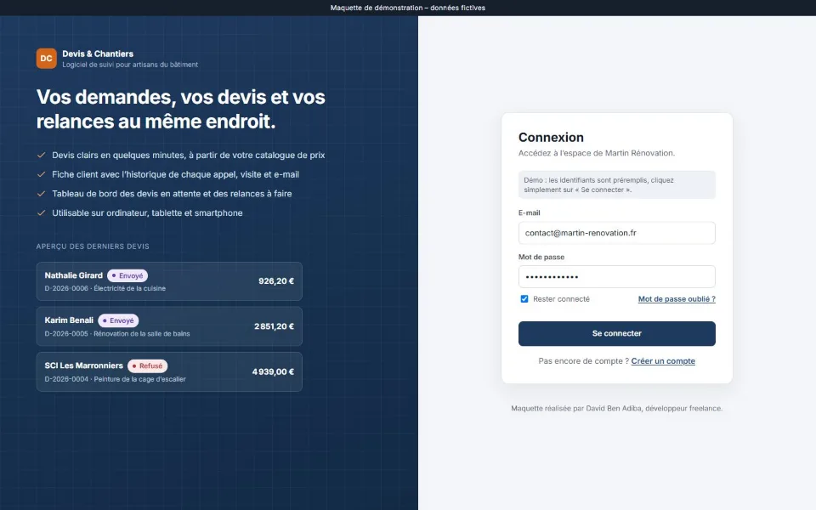This screenshot has width=816, height=510.
Task: Click the 'Envoyé' badge for Nathalie Girard
Action: click(x=127, y=275)
